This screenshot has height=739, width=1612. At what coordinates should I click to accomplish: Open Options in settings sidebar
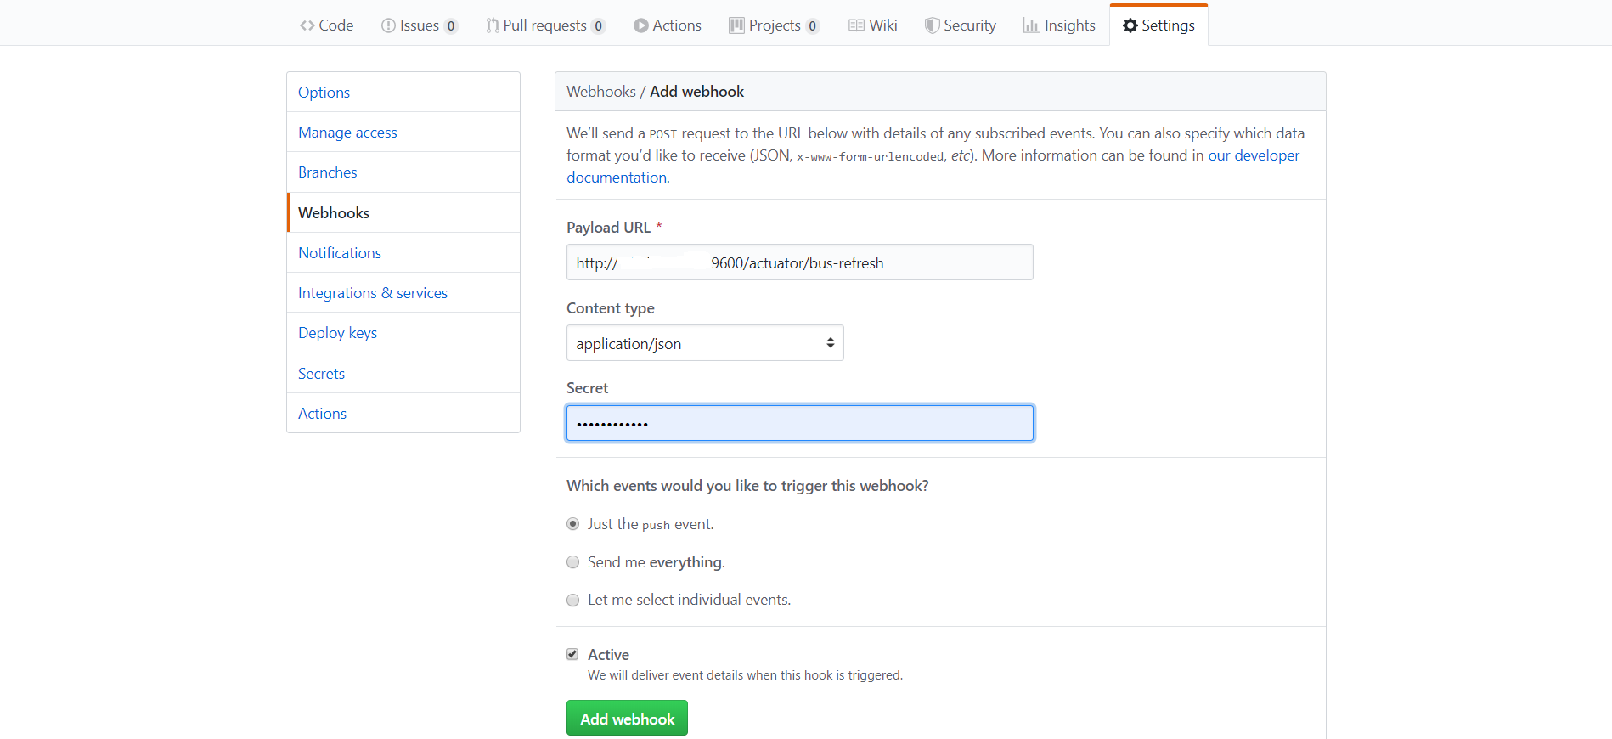point(403,92)
